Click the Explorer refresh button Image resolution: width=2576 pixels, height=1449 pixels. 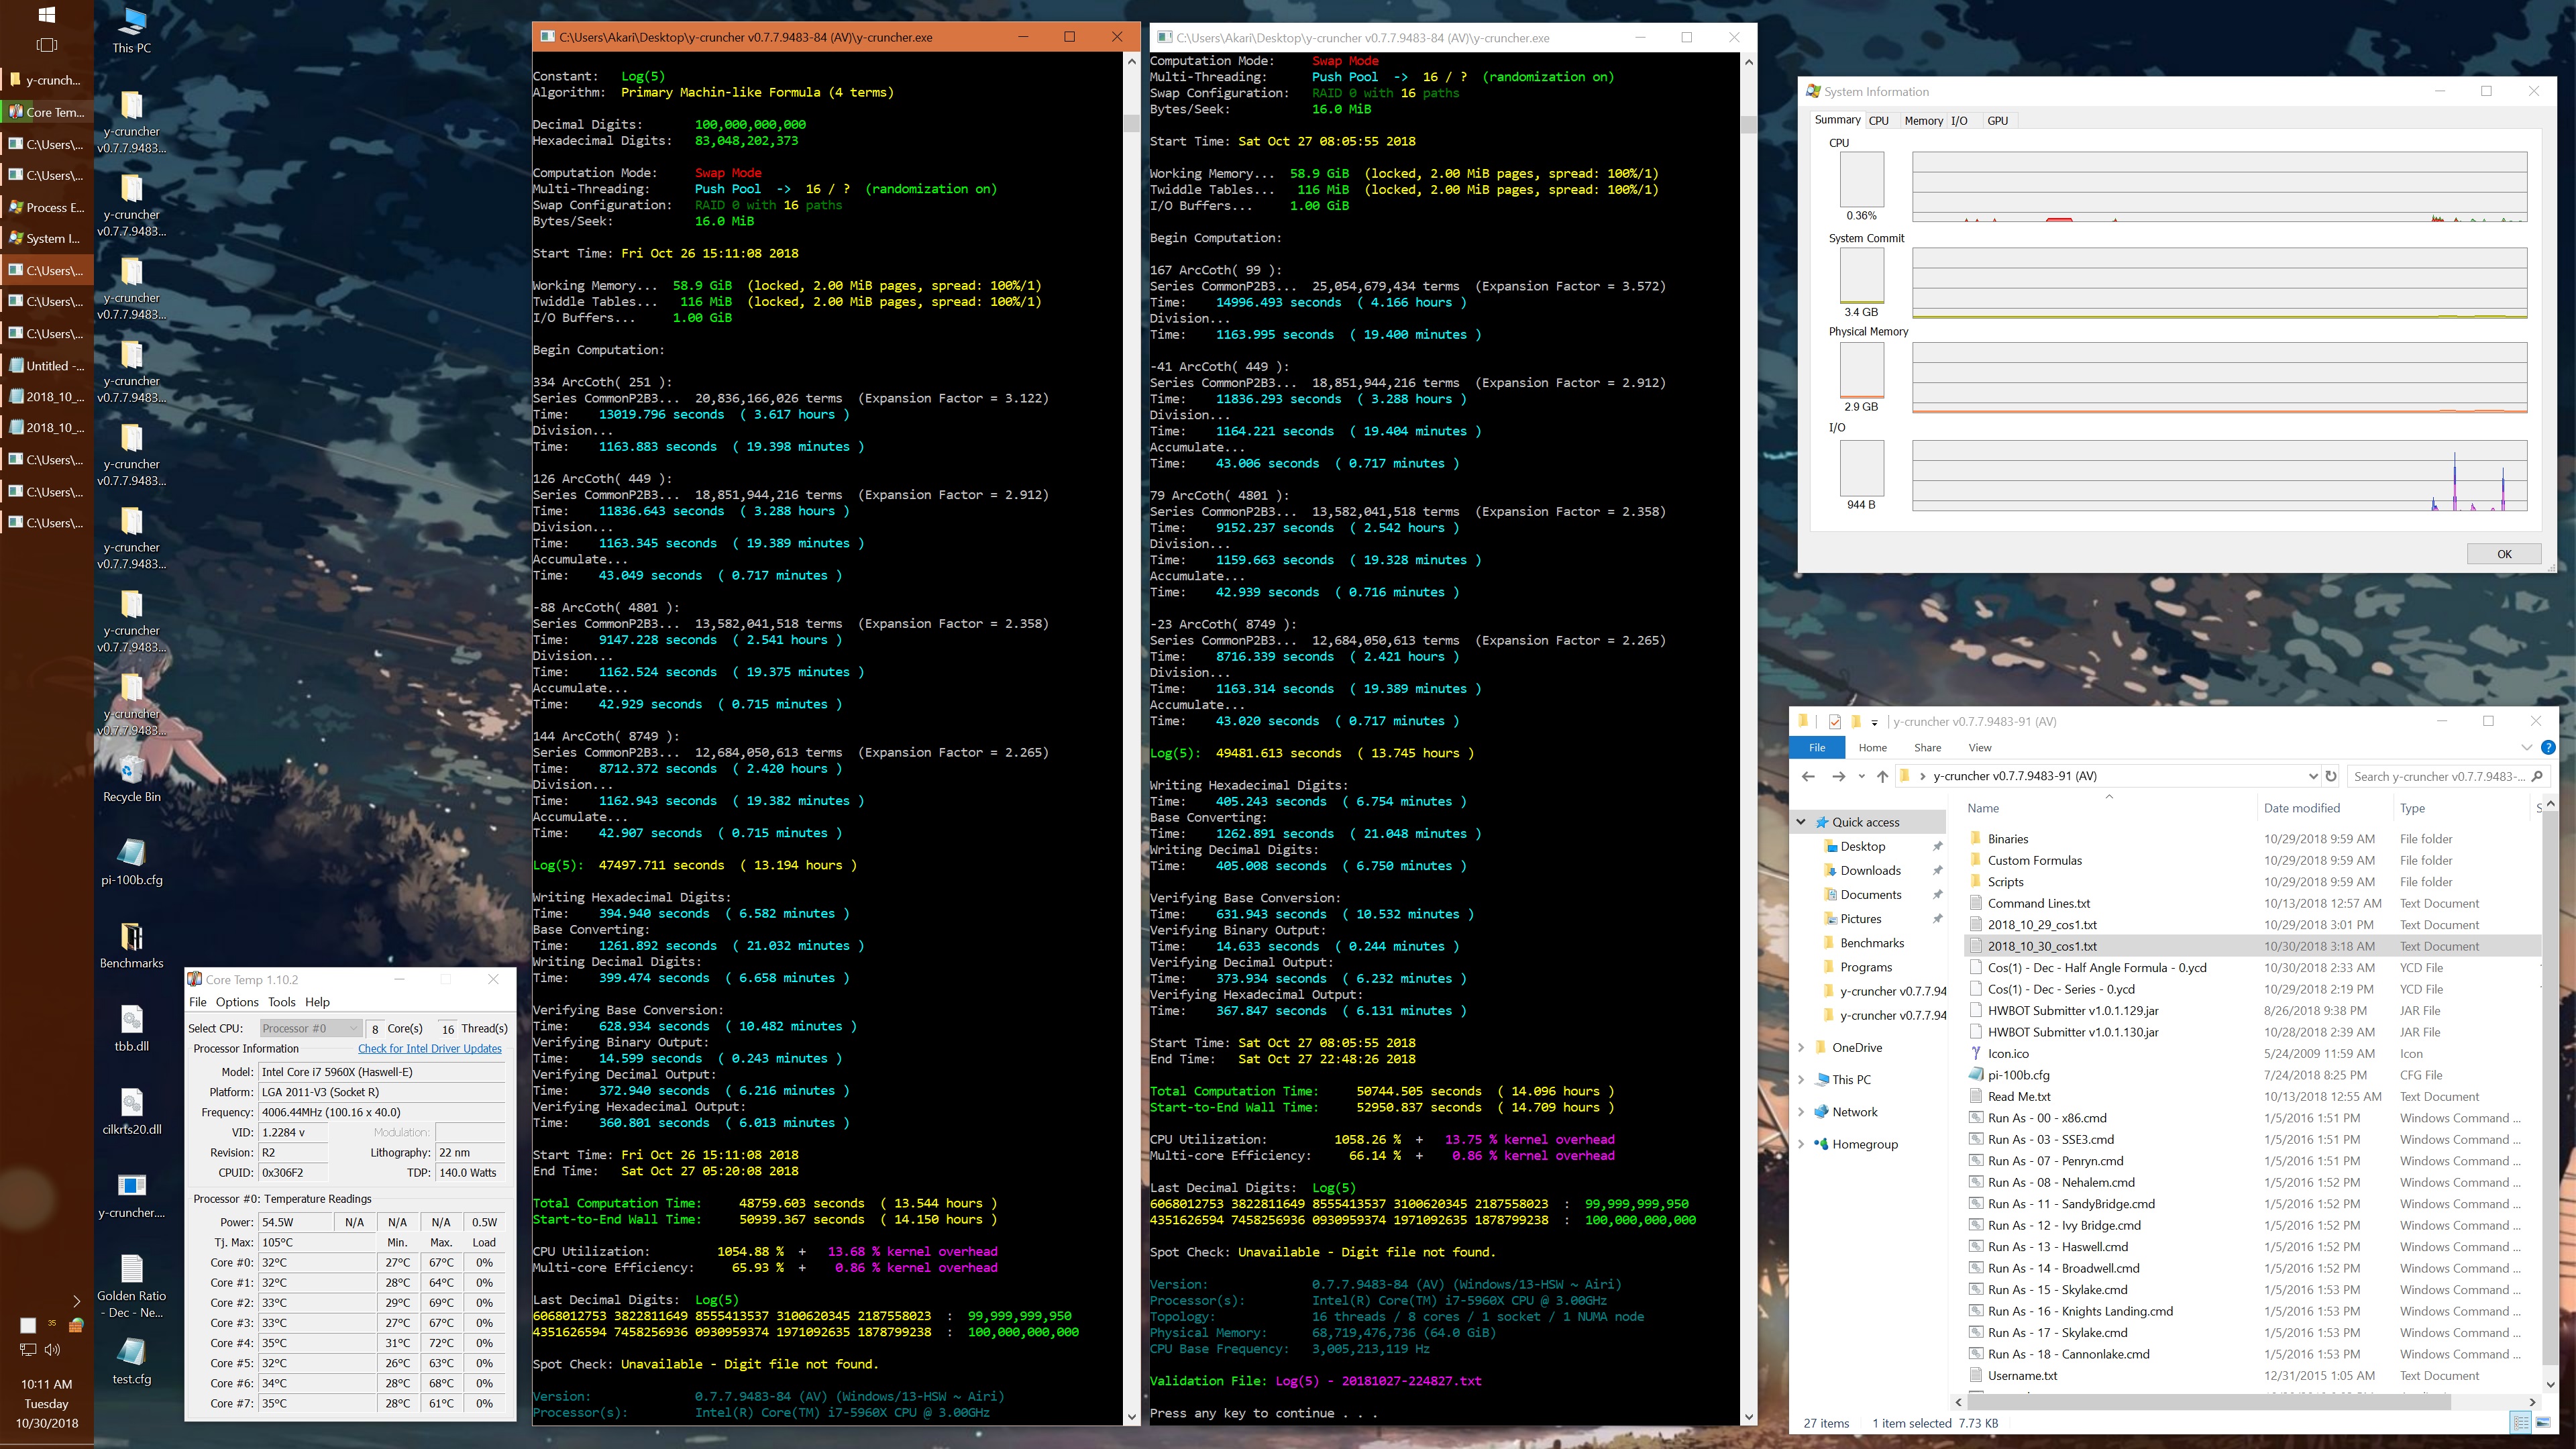2331,776
